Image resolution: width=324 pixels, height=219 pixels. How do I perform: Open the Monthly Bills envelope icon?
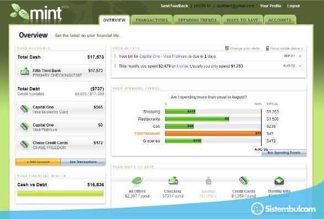pos(279,180)
